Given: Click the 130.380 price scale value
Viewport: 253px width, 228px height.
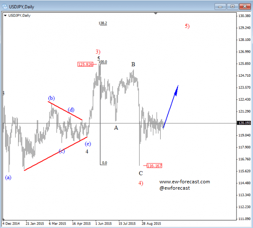Looking at the screenshot, I should pyautogui.click(x=244, y=16).
